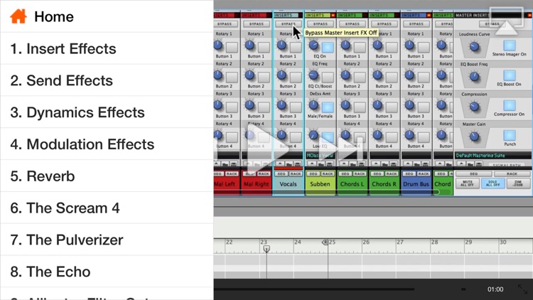Viewport: 533px width, 300px height.
Task: Click the Chords R save patch icon
Action: [x=392, y=164]
